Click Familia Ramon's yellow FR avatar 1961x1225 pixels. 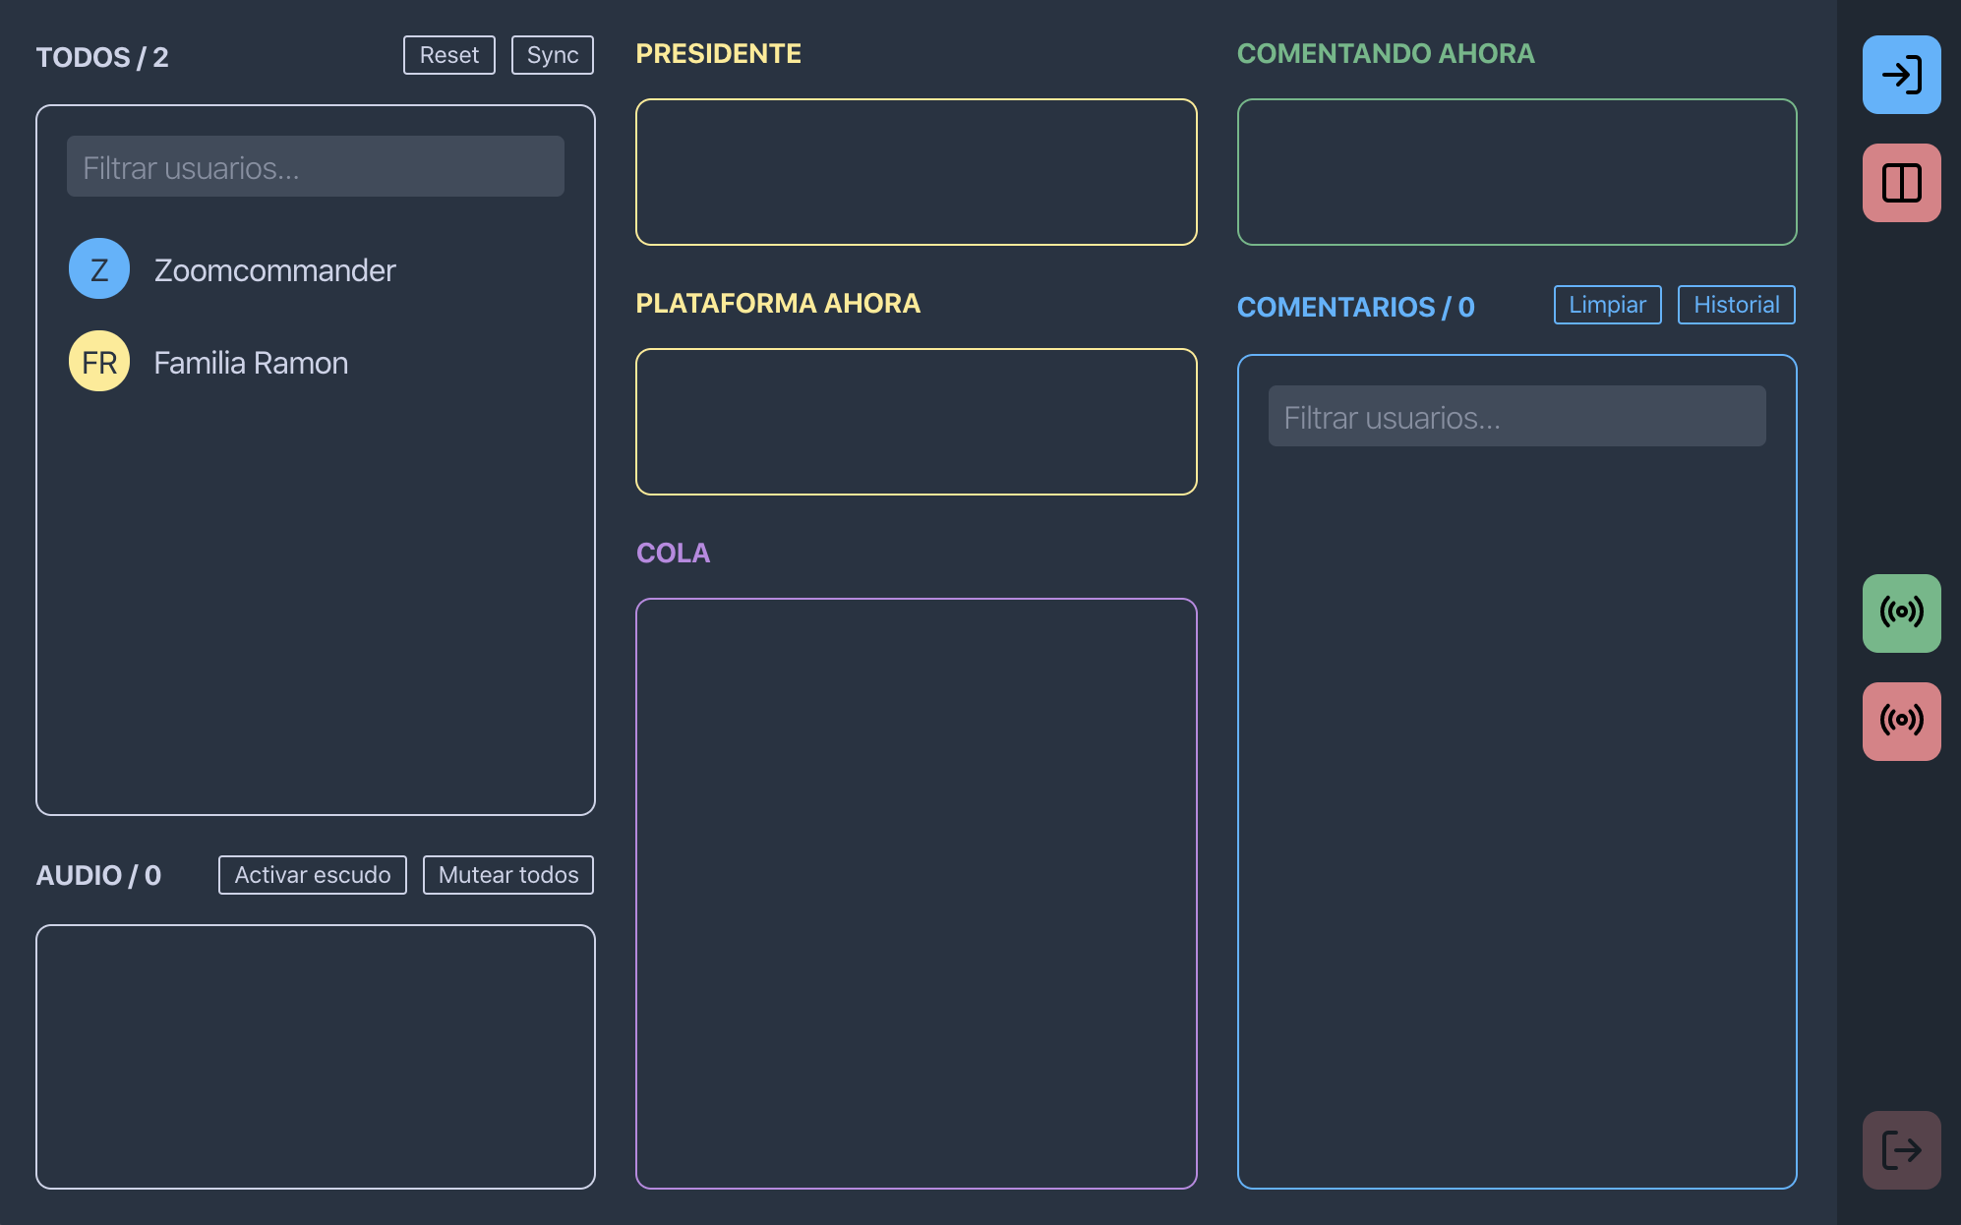tap(99, 362)
